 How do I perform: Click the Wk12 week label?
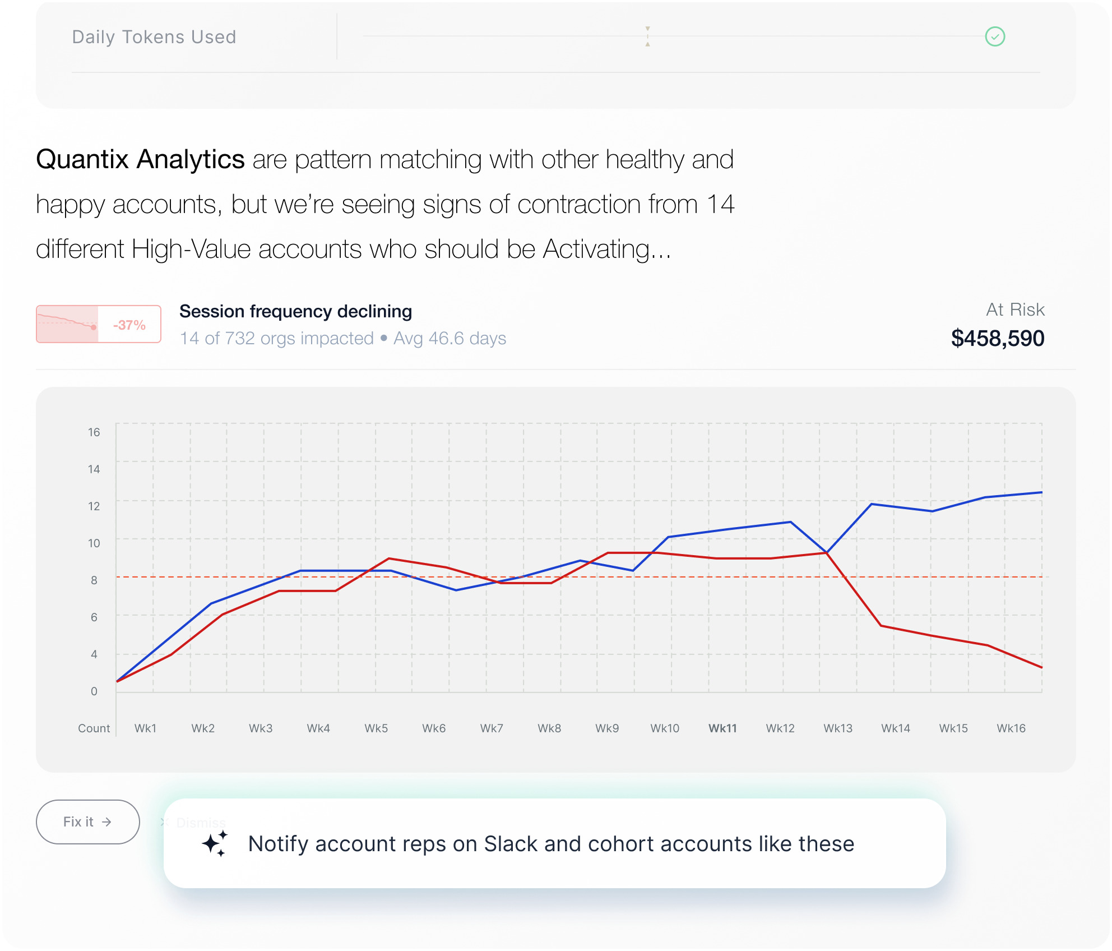click(780, 728)
